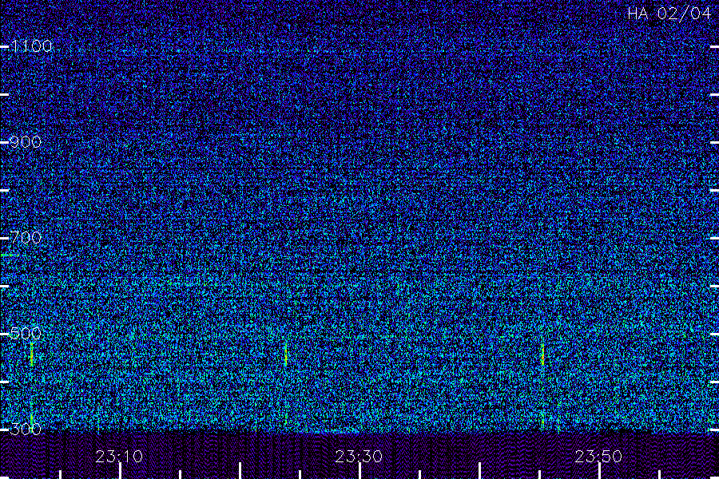Image resolution: width=719 pixels, height=479 pixels.
Task: Click the tall tick mark under 23:50
Action: (x=600, y=471)
